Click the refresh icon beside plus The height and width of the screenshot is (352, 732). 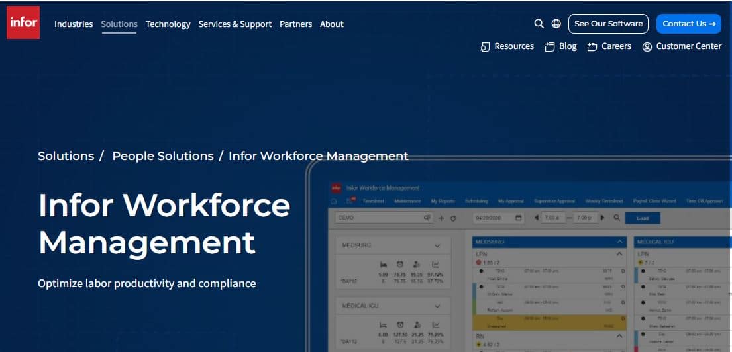click(x=453, y=218)
